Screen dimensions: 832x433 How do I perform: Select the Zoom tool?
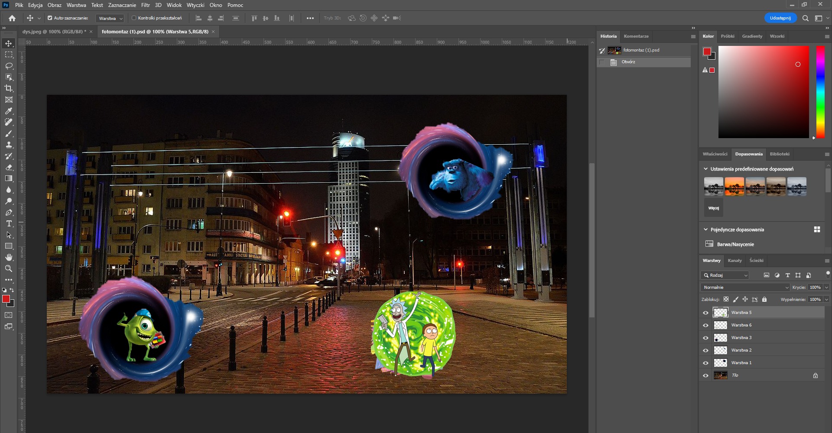[x=9, y=268]
